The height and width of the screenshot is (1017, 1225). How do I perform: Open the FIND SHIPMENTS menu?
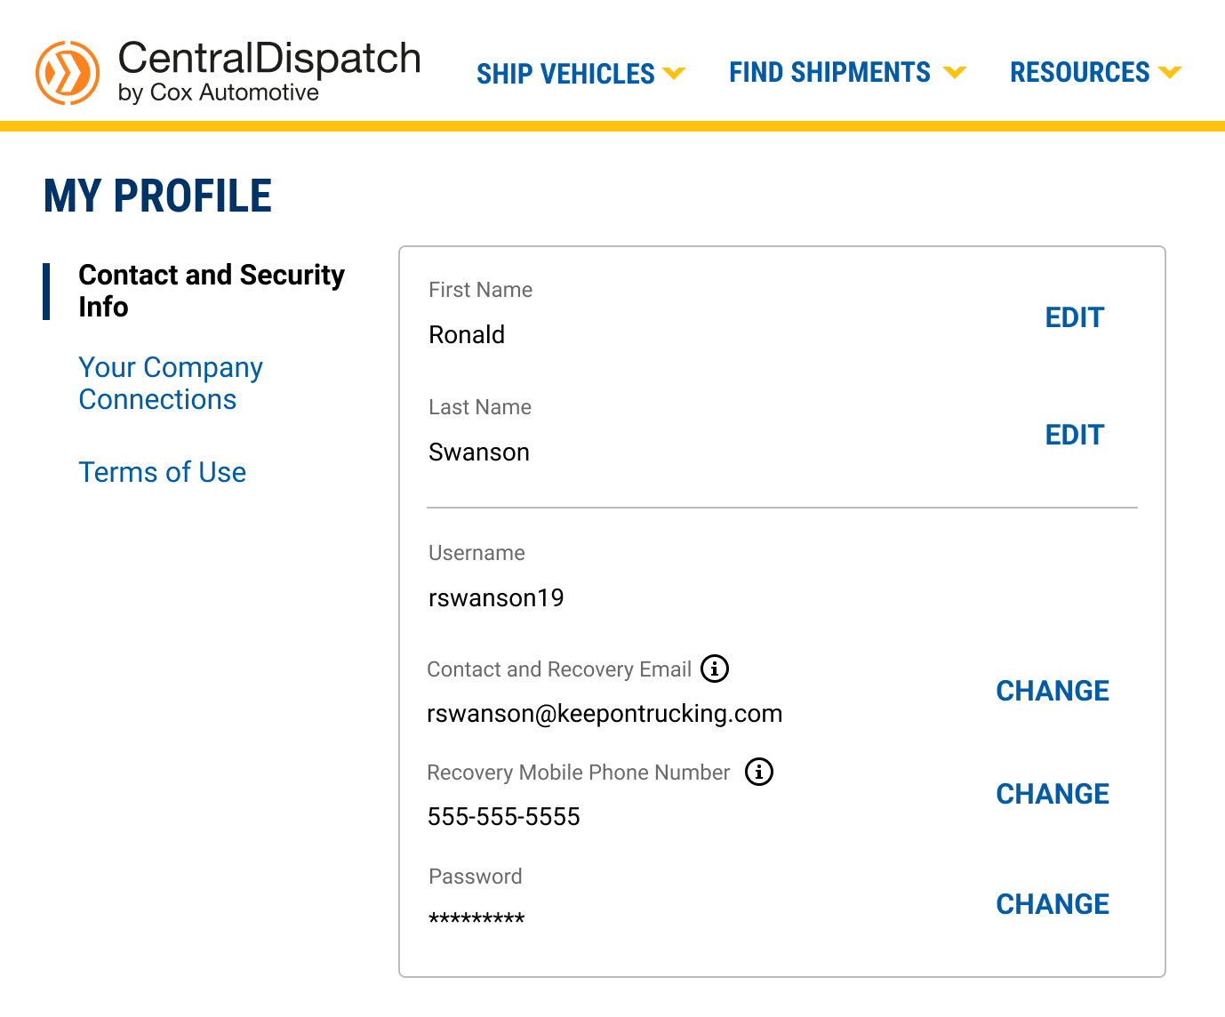point(829,71)
